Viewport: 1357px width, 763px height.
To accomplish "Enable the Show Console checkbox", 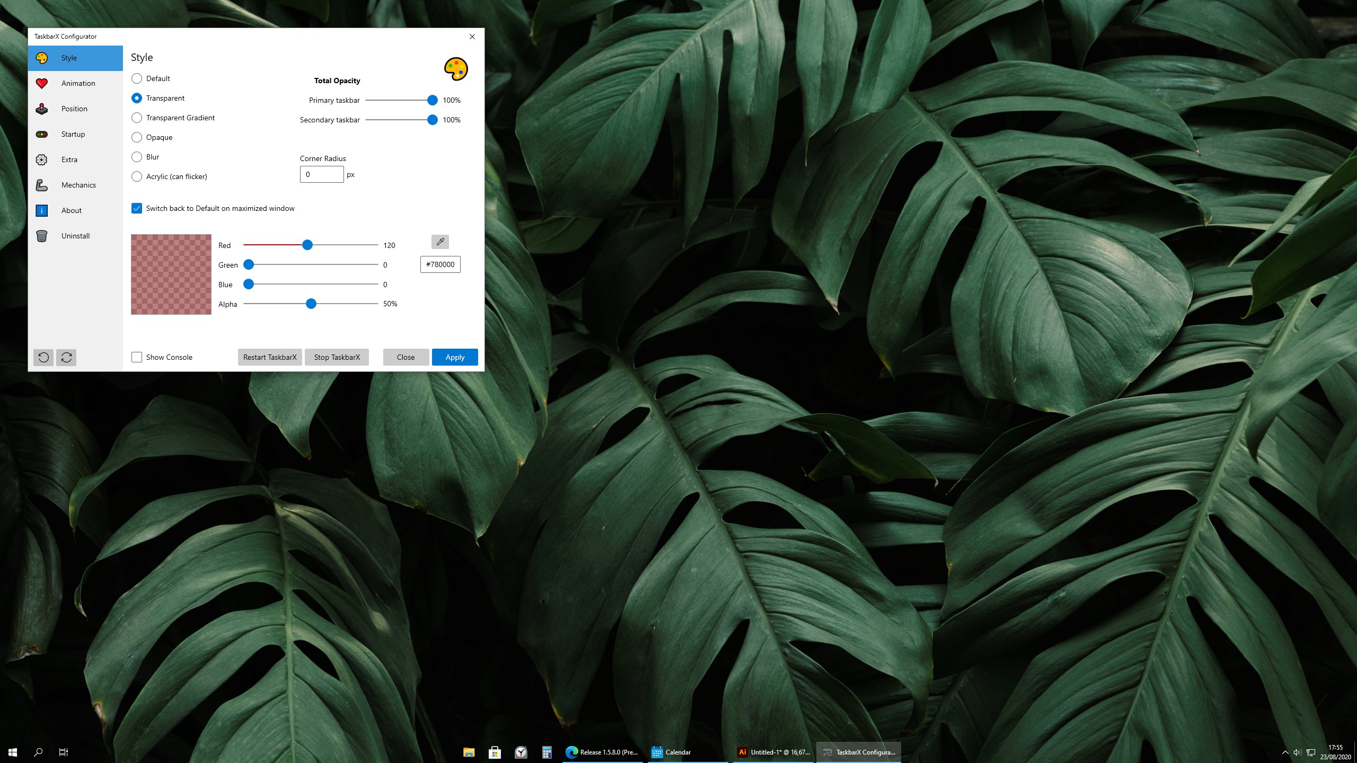I will [137, 357].
